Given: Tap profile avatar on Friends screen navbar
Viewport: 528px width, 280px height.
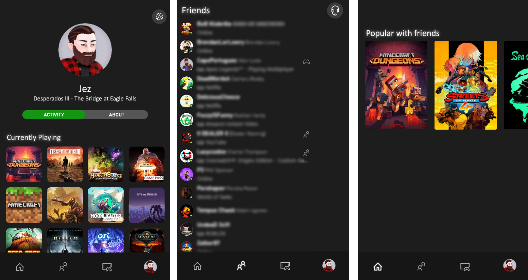Looking at the screenshot, I should point(329,265).
